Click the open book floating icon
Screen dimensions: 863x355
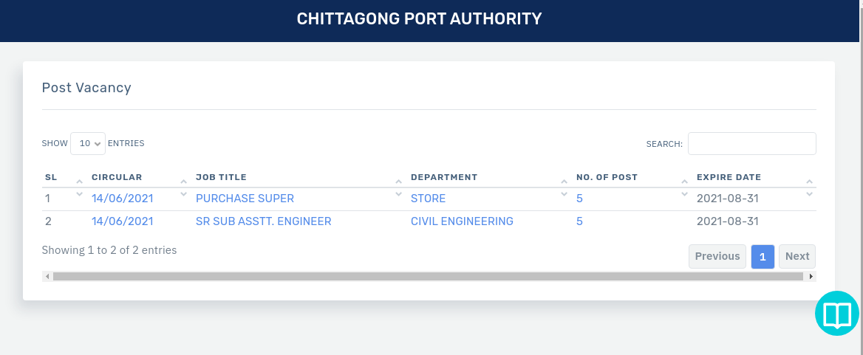[837, 314]
